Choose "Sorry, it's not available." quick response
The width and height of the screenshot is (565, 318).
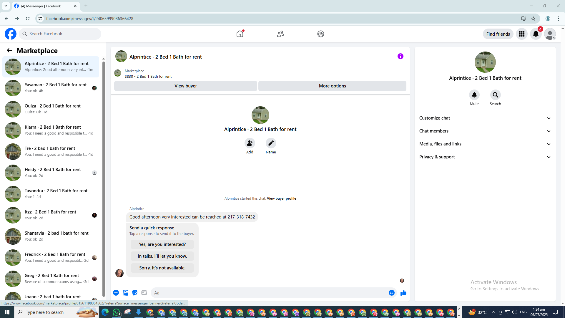click(162, 268)
